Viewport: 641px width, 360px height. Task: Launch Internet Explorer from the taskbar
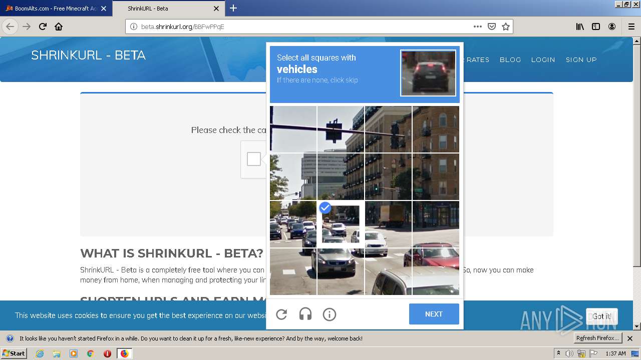40,353
